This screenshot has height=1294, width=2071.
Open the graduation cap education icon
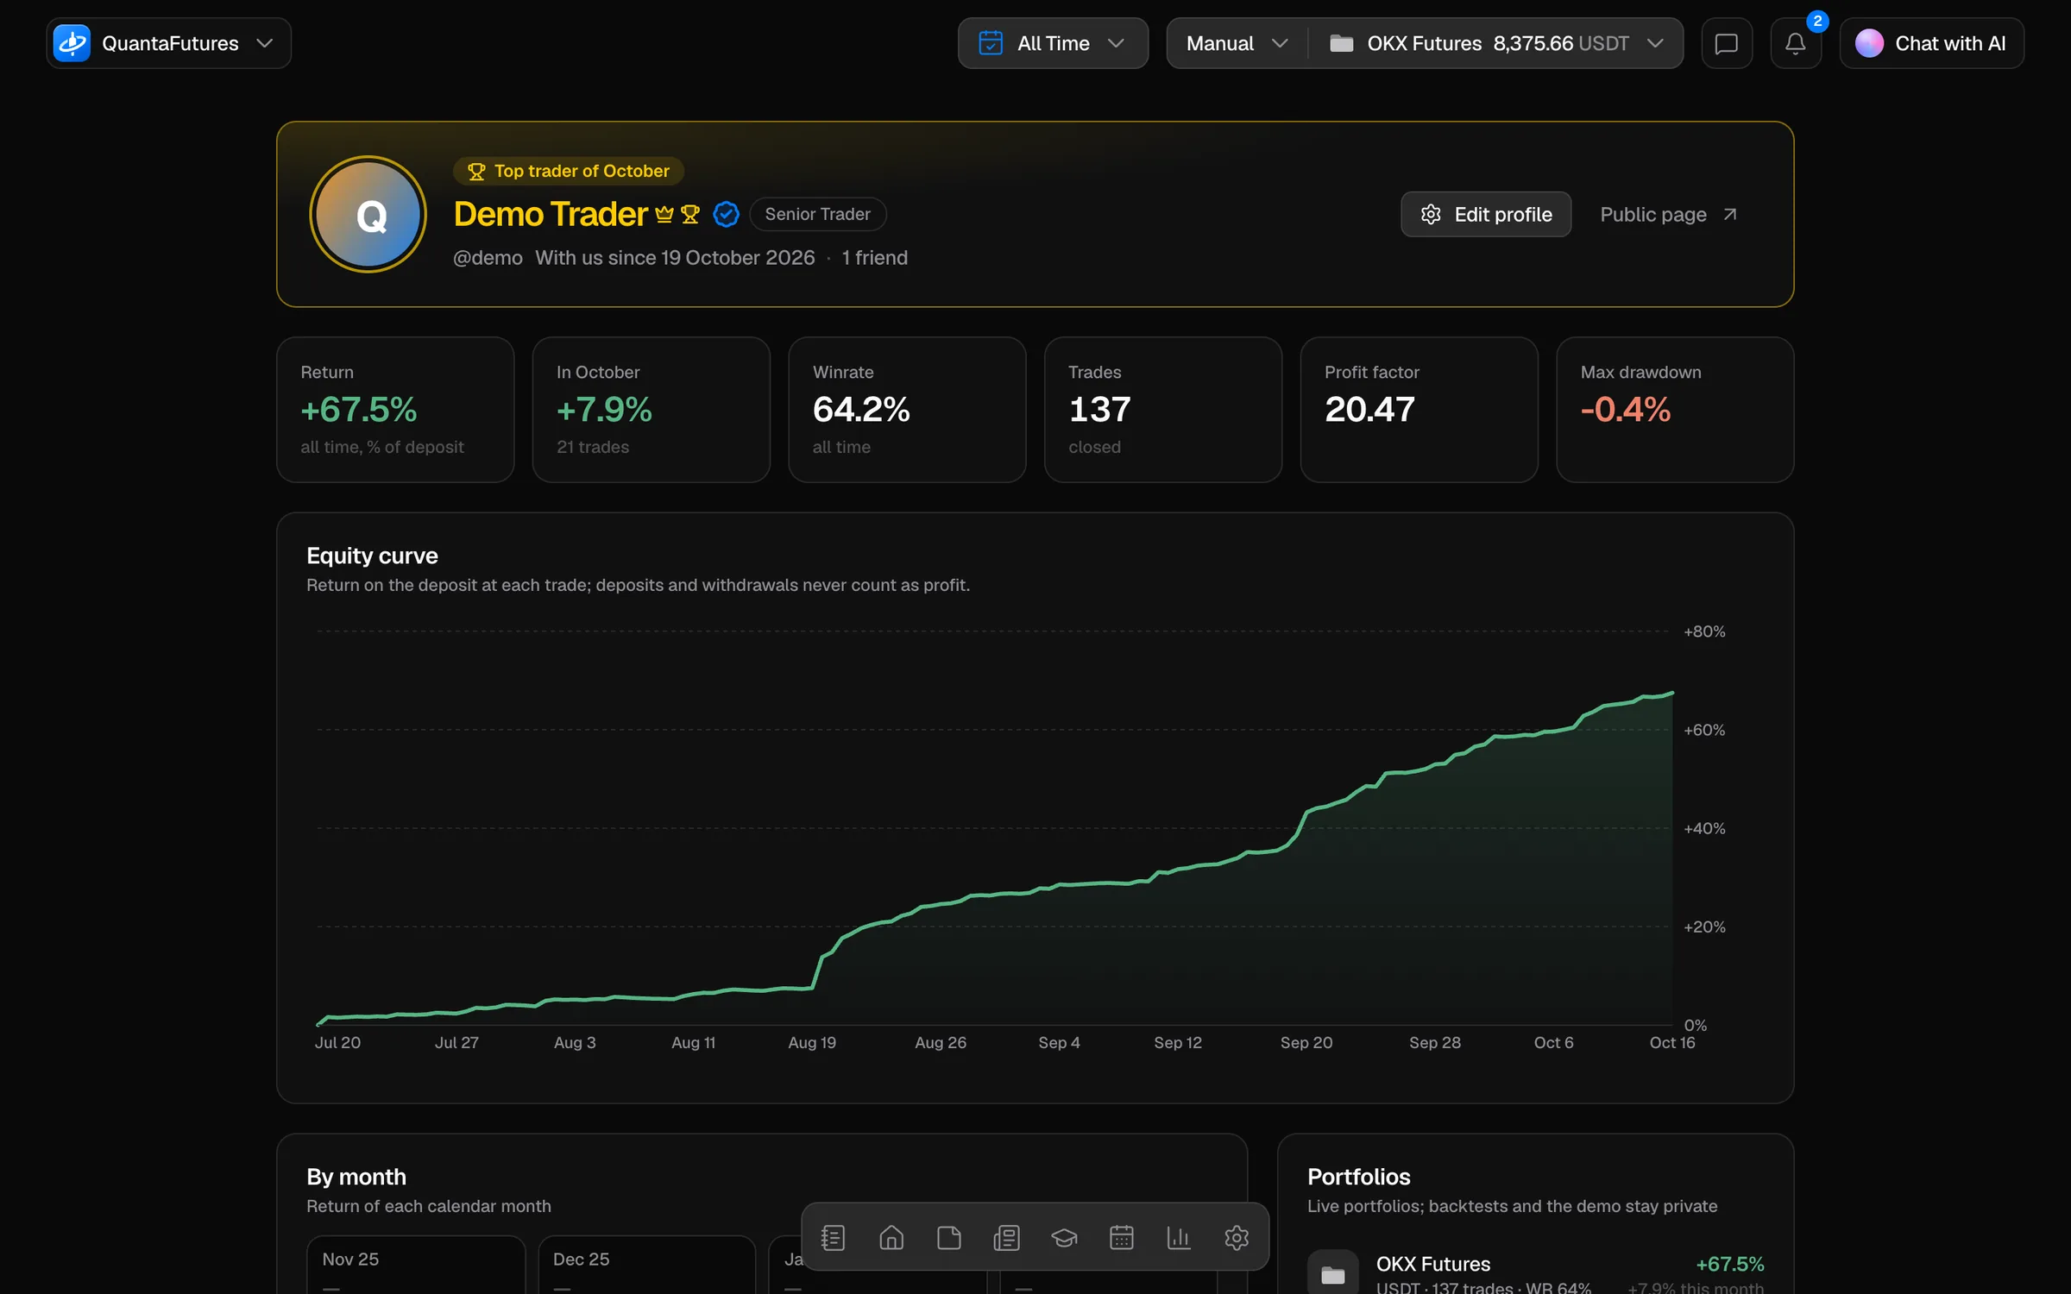point(1064,1237)
